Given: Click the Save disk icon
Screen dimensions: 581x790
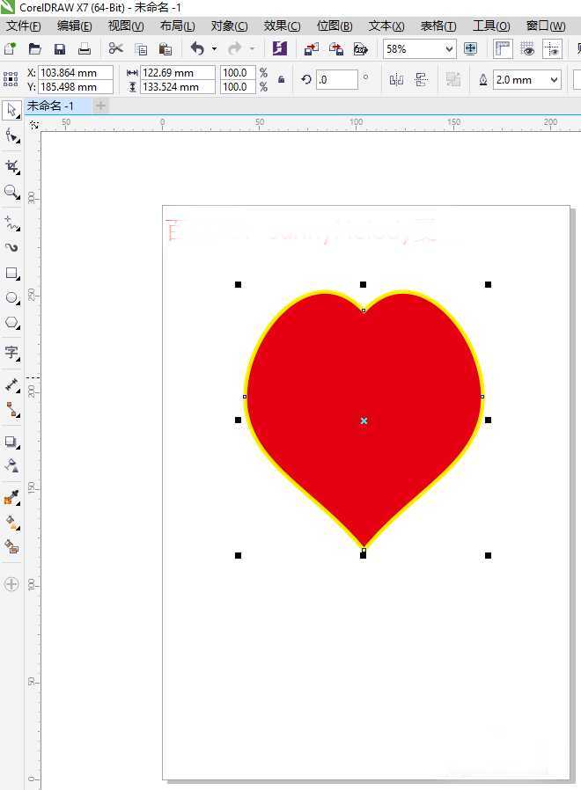Looking at the screenshot, I should coord(60,49).
